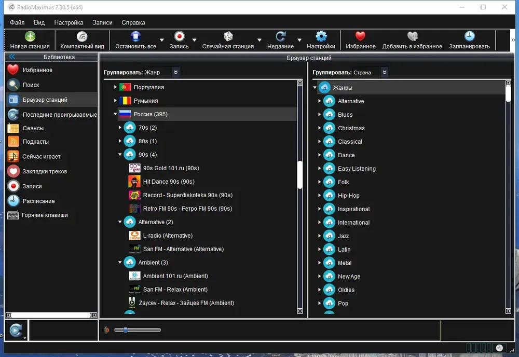Collapse the Жанры root node
Viewport: 519px width, 357px height.
(x=315, y=87)
